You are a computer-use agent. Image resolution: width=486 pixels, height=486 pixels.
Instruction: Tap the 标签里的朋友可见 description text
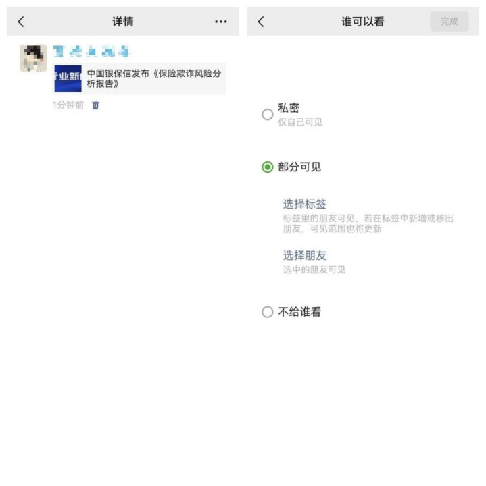[x=368, y=223]
